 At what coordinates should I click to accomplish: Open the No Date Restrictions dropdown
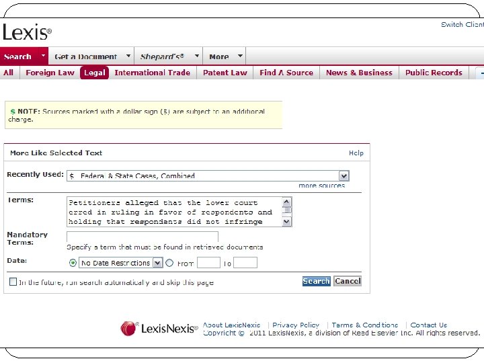tap(157, 263)
